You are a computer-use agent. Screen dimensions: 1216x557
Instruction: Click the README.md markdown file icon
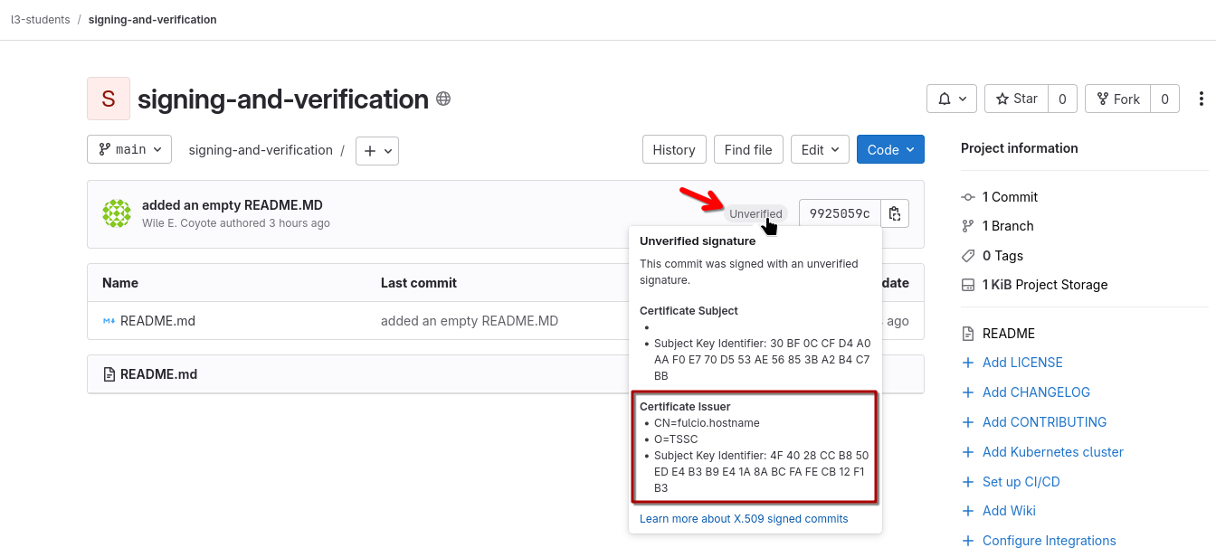pyautogui.click(x=109, y=321)
